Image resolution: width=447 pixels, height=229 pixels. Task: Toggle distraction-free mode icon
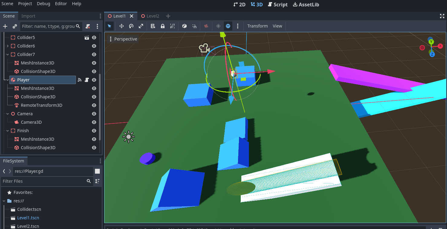(x=442, y=16)
